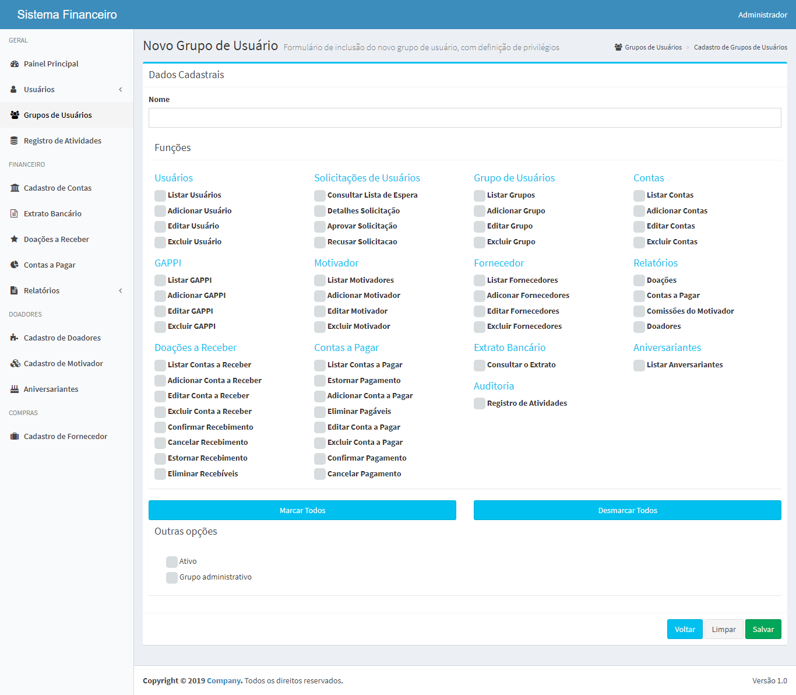
Task: Enable the Aprovar Solicitação permission
Action: click(x=320, y=226)
